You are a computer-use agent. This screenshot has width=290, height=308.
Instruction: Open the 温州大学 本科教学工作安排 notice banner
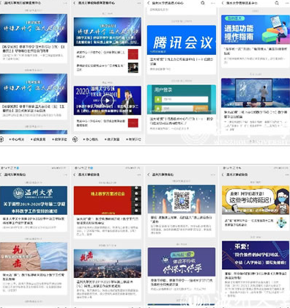34,200
